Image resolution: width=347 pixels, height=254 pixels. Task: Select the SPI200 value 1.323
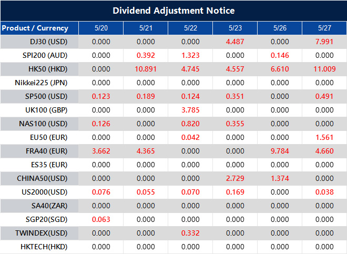[x=190, y=55]
